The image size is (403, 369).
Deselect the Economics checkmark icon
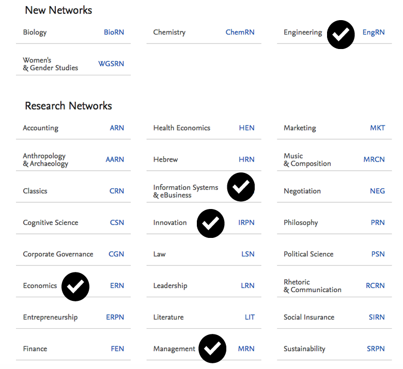[x=75, y=286]
